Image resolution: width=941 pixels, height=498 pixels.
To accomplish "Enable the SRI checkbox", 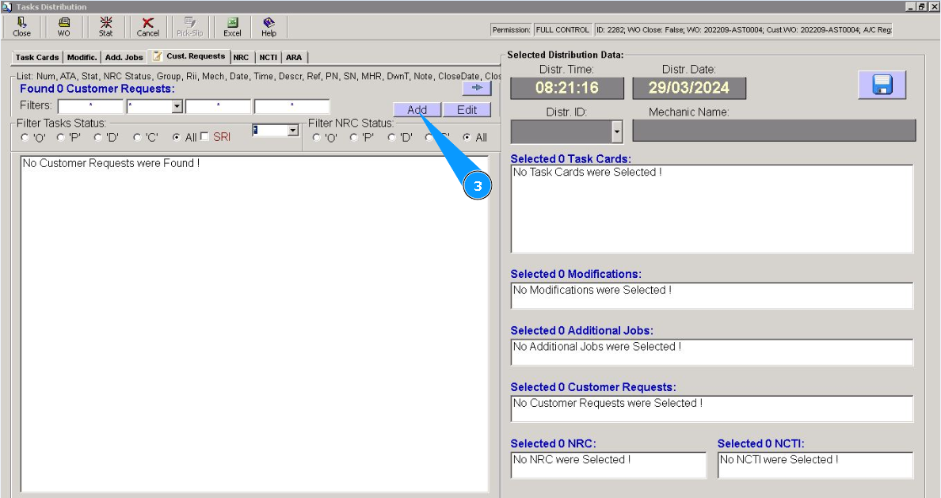I will point(204,137).
